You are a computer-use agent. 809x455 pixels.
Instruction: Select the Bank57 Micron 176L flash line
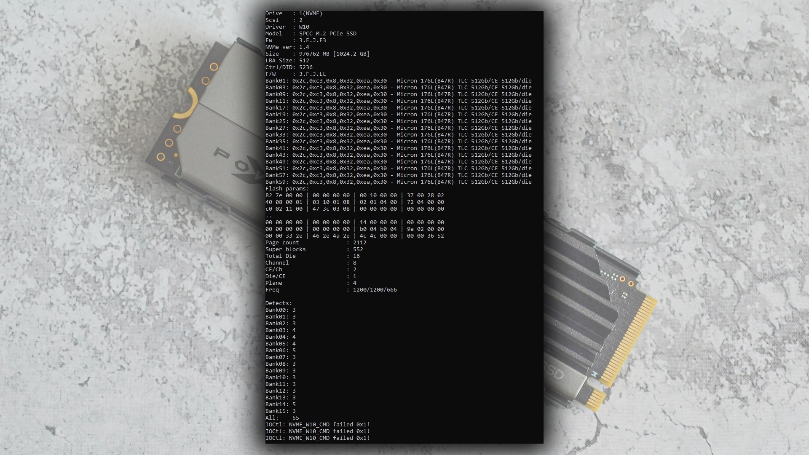click(399, 175)
